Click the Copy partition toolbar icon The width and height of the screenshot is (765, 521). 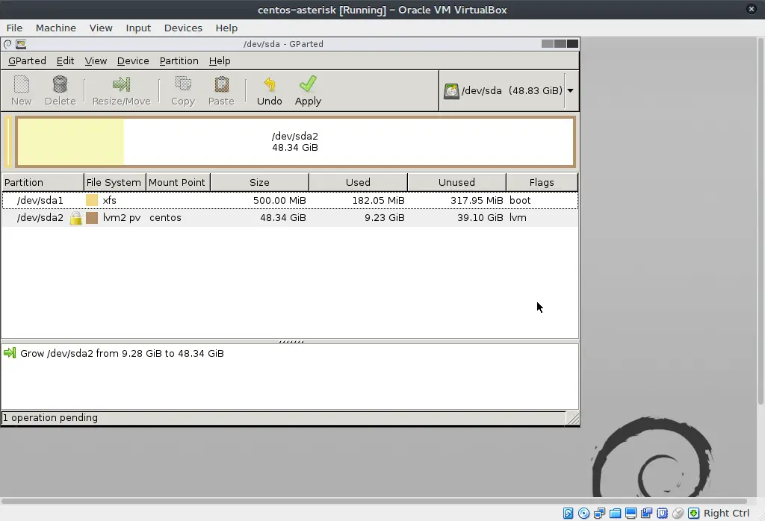point(183,85)
